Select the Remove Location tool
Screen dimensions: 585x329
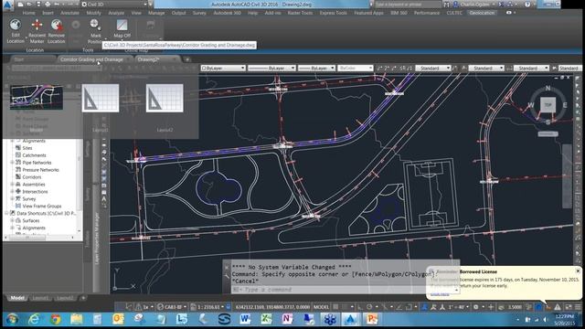click(x=57, y=31)
